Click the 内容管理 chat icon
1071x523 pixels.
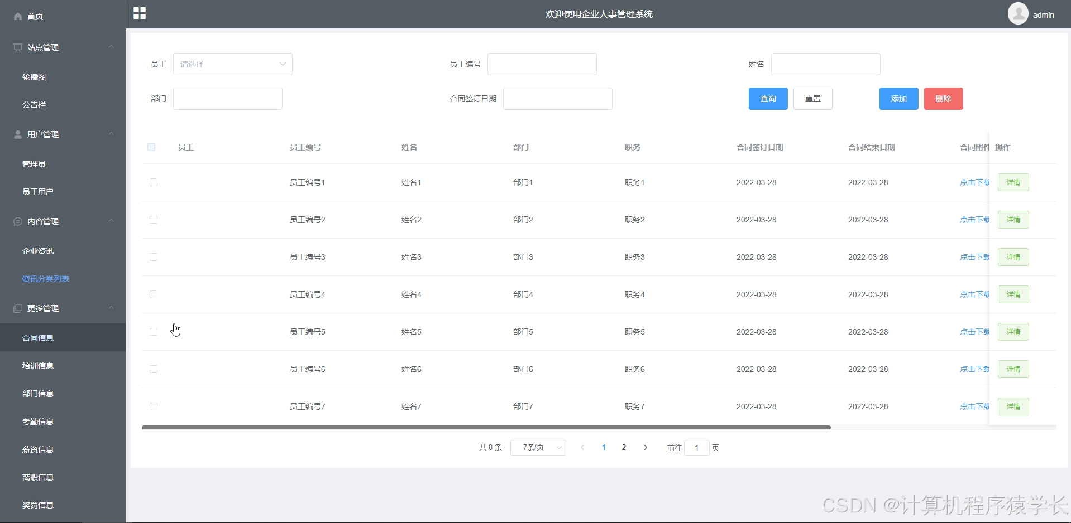pos(18,221)
